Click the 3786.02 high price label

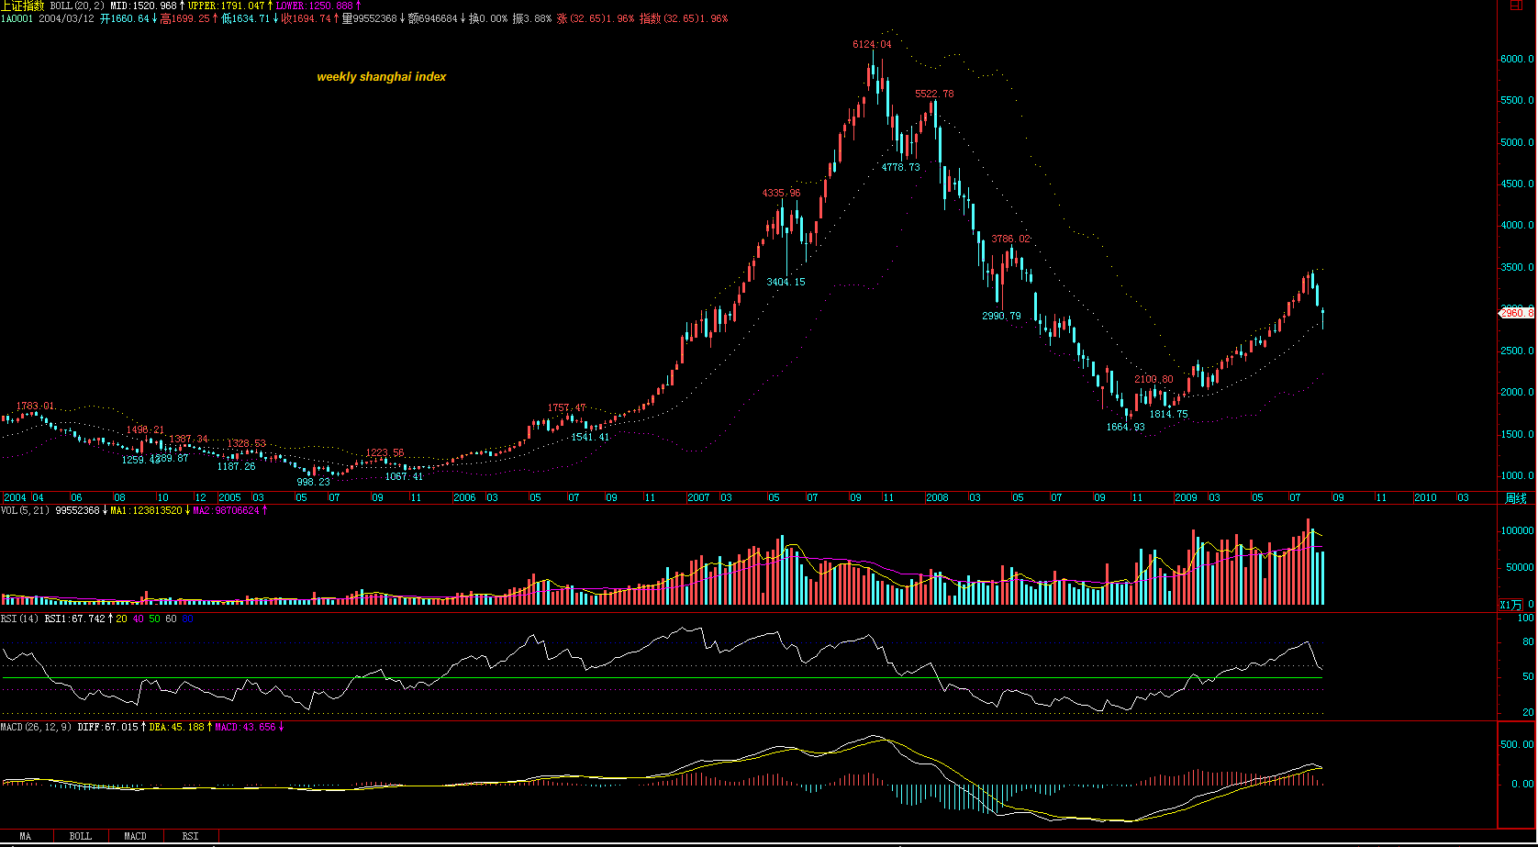tap(1010, 239)
